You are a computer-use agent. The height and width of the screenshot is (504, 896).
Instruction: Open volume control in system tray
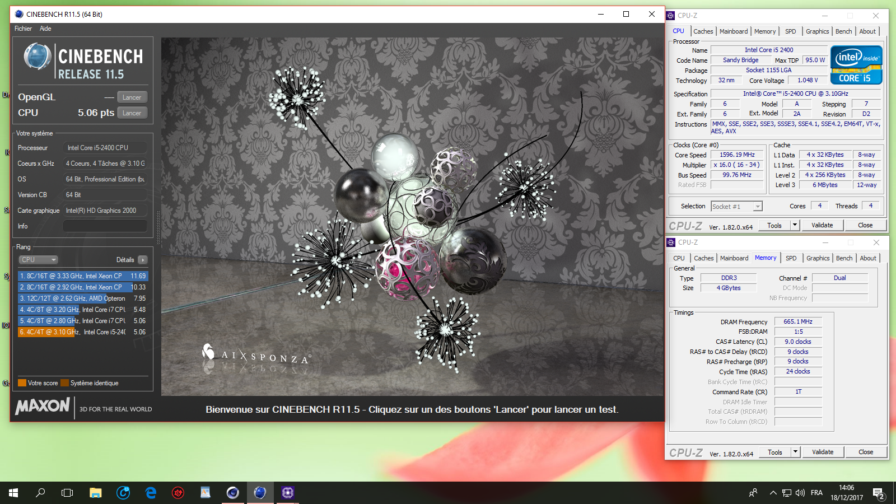click(x=800, y=493)
